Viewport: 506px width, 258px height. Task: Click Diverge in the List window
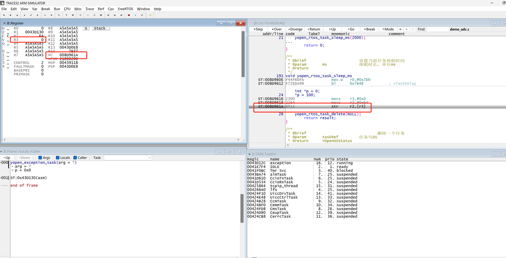tap(295, 29)
